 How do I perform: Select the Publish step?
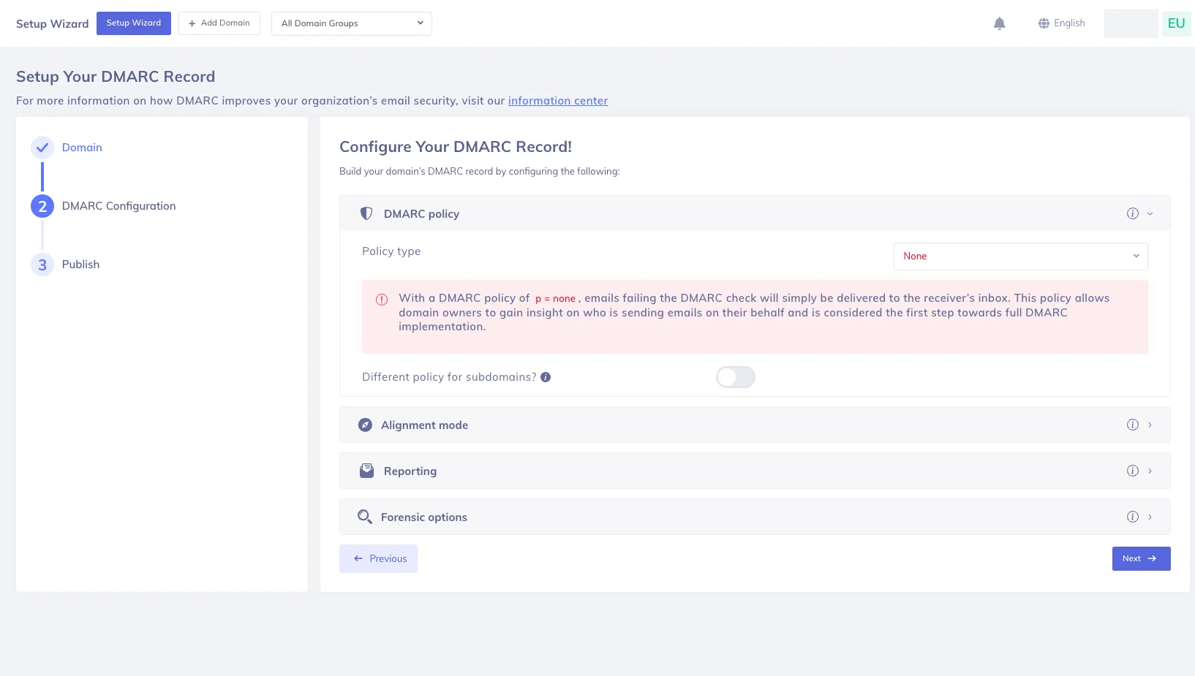[x=80, y=265]
